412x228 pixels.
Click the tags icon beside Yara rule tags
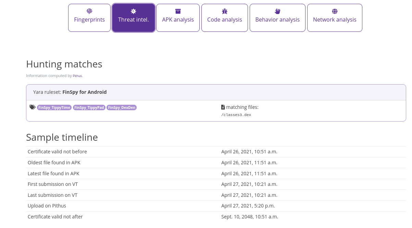click(x=33, y=107)
